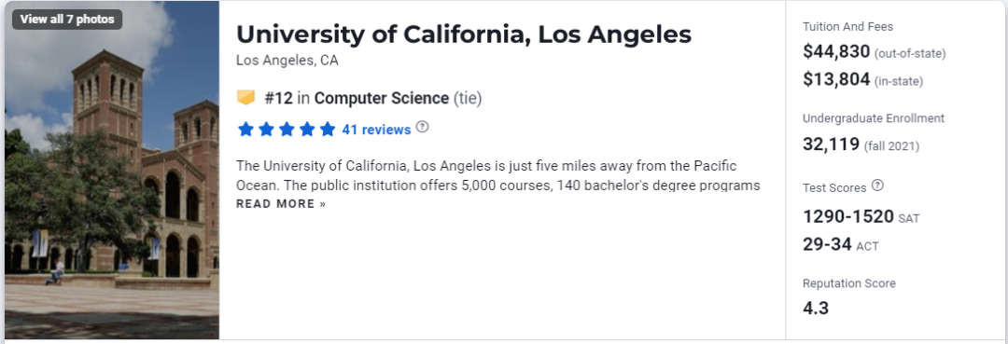Open the Computer Science ranking link

(381, 98)
